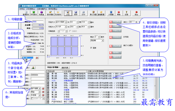Open 现金 payment dropdown
The image size is (175, 111).
tap(39, 92)
